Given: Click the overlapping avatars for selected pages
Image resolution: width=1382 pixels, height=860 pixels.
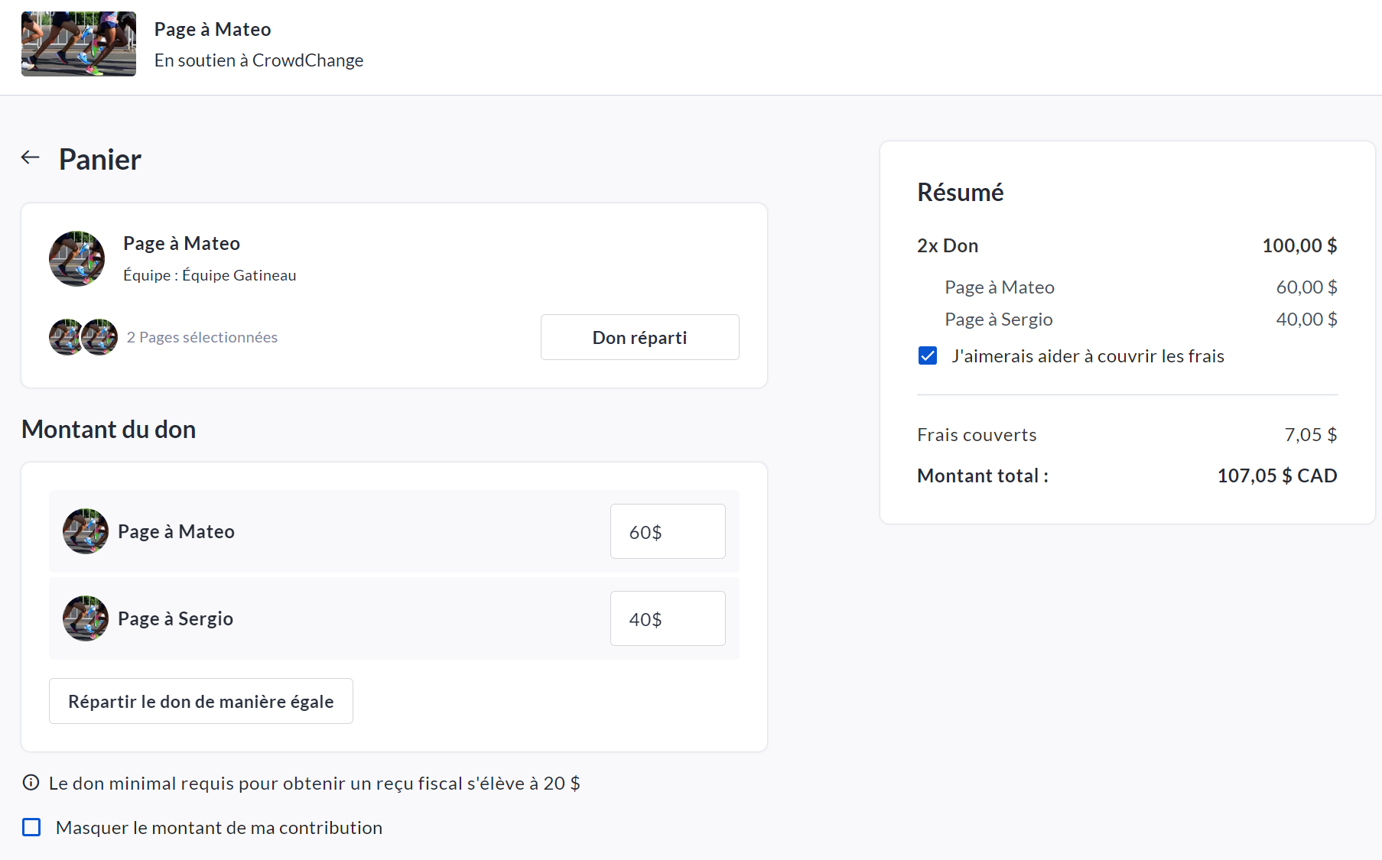Looking at the screenshot, I should 83,337.
